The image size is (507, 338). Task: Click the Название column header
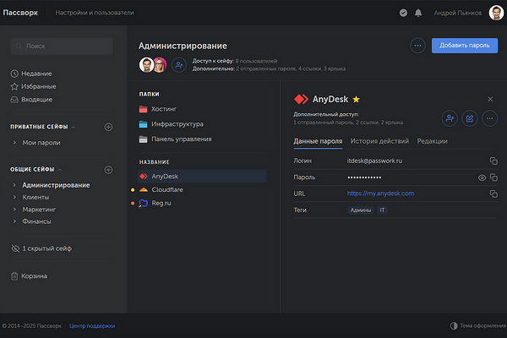coord(155,162)
